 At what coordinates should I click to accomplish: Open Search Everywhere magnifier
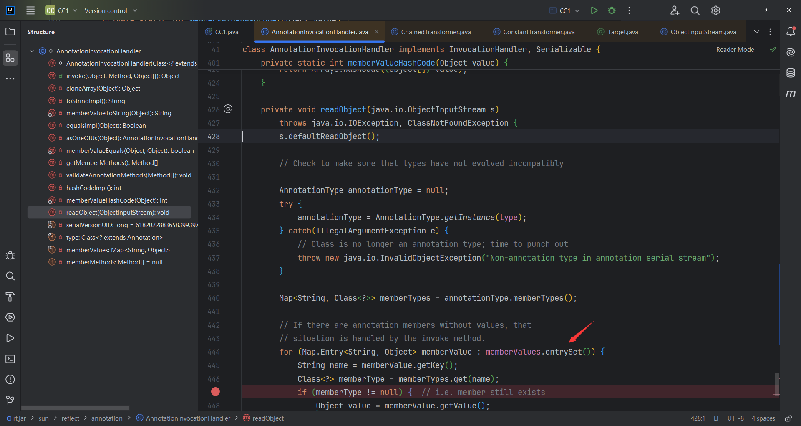coord(695,10)
